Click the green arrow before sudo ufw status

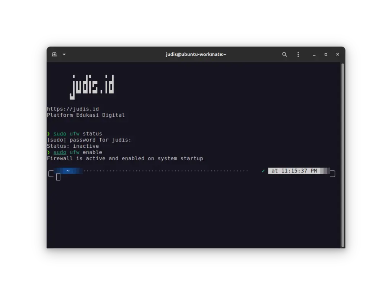click(49, 134)
